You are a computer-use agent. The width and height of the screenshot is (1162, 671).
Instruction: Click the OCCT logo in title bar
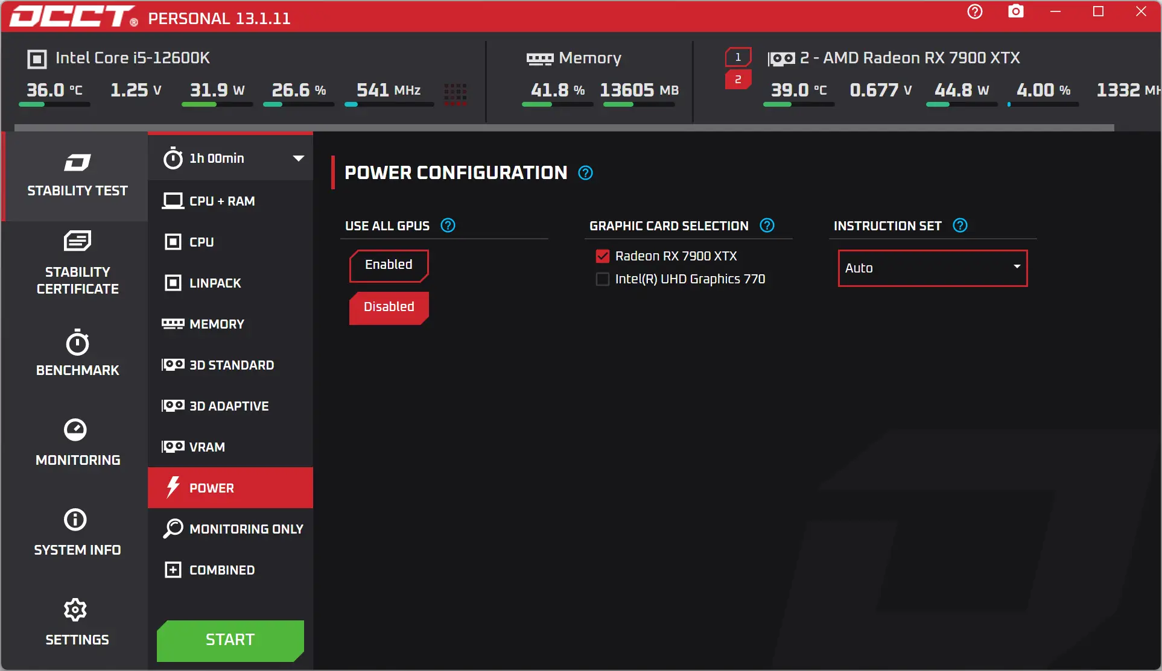[74, 17]
